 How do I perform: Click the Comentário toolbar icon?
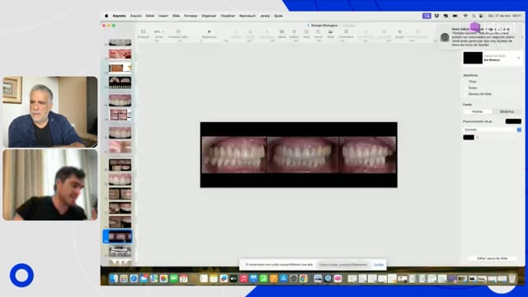[346, 33]
